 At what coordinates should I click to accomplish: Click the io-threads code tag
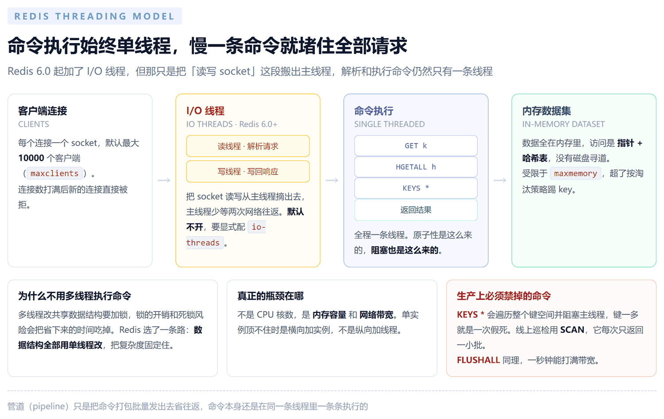click(x=226, y=235)
